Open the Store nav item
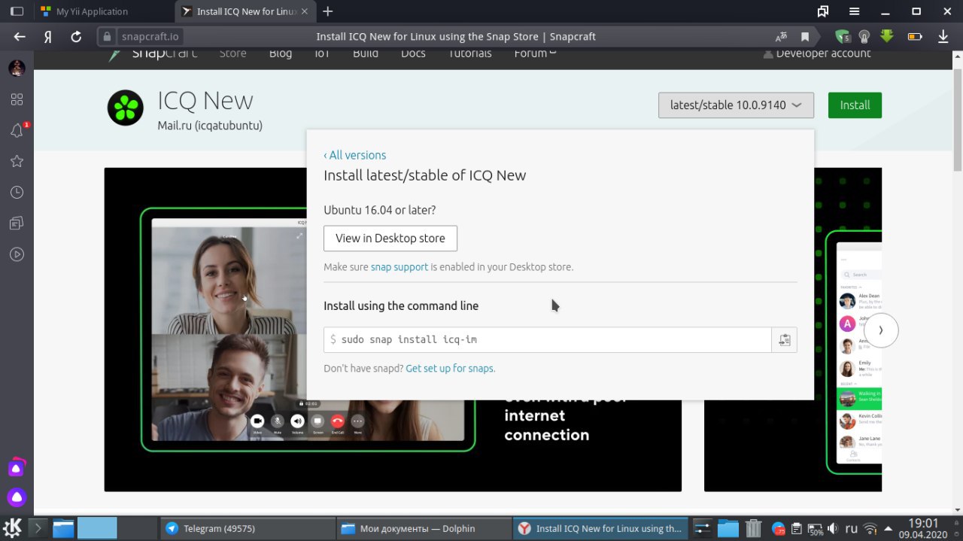 (232, 53)
